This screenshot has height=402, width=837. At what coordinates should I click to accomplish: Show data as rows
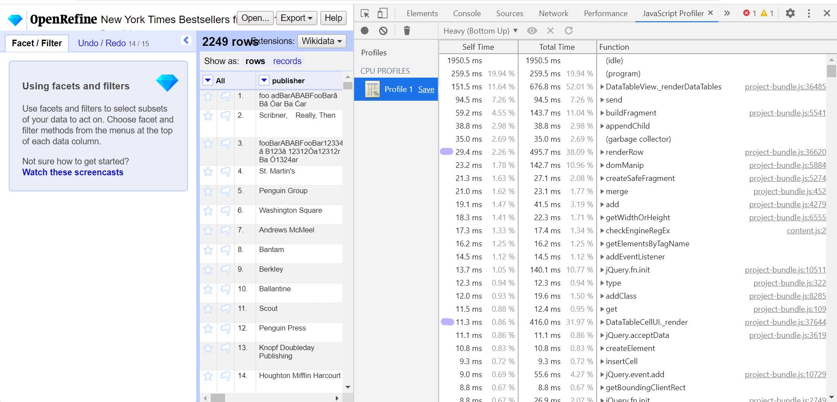(x=255, y=61)
